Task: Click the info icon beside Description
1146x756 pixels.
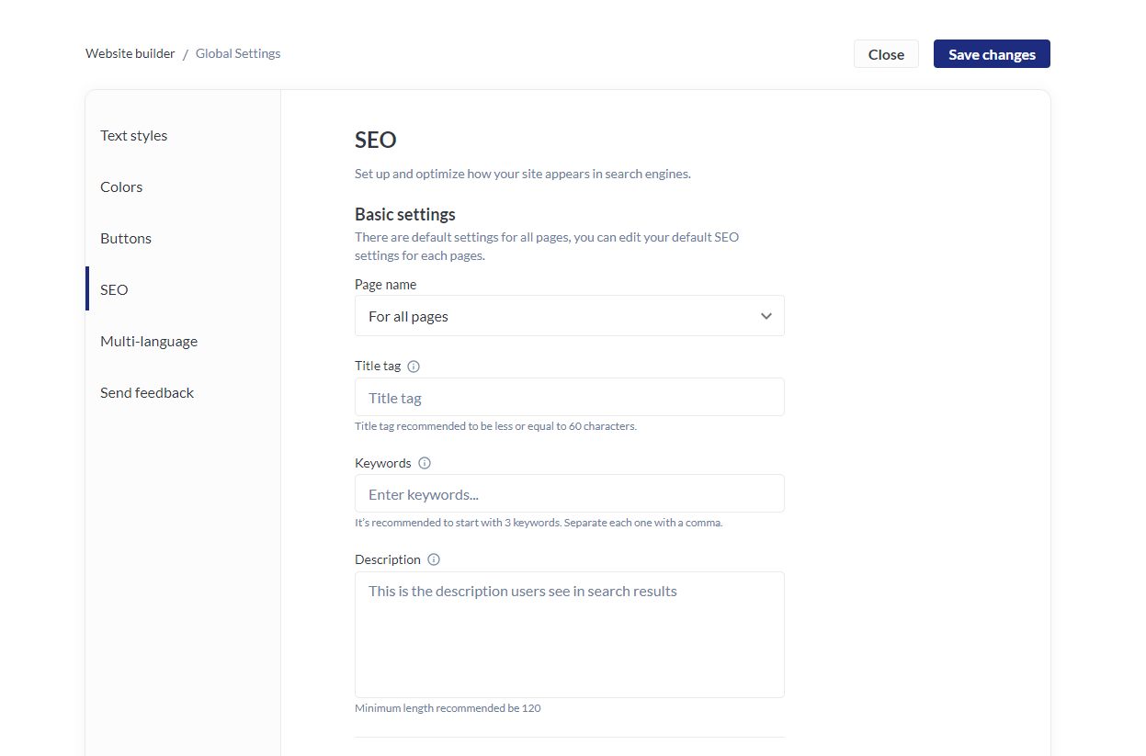Action: point(434,560)
